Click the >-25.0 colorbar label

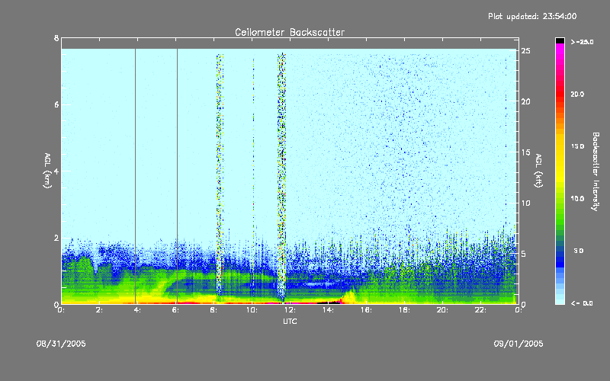click(x=582, y=42)
